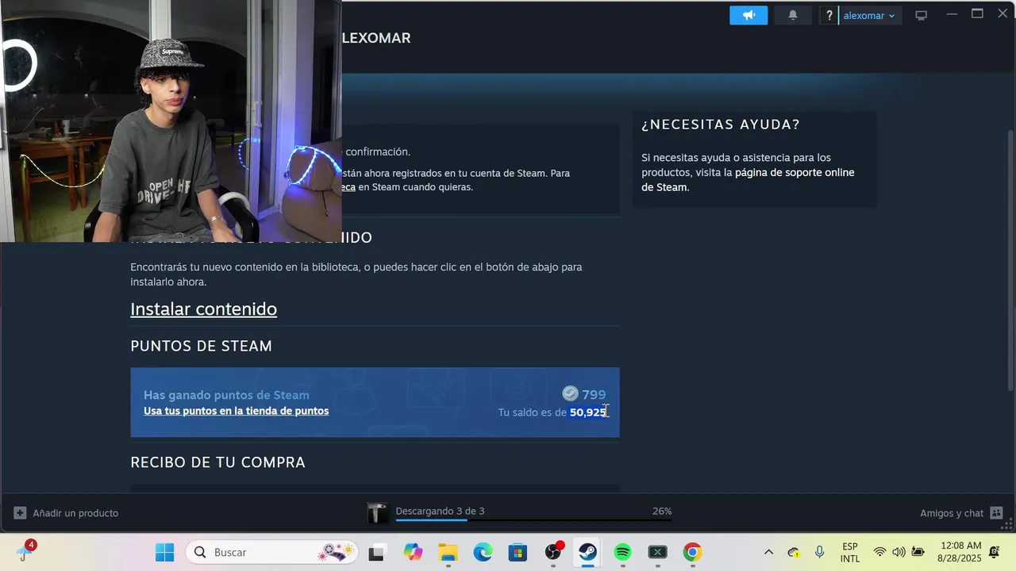
Task: Click the plus icon beside Añadir un producto
Action: (20, 513)
